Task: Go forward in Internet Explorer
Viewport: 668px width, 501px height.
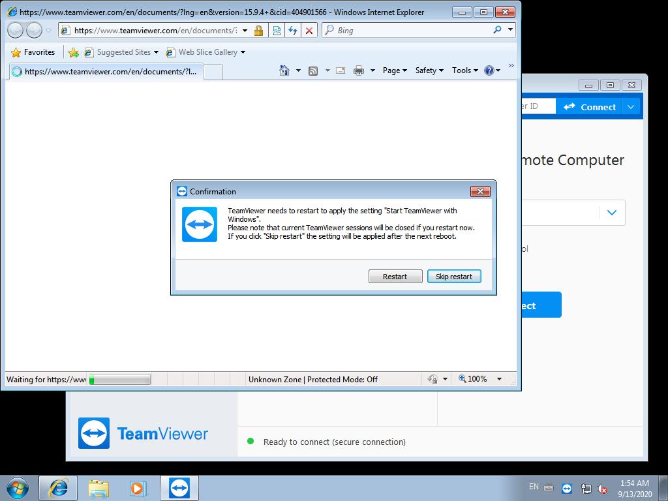Action: click(34, 30)
